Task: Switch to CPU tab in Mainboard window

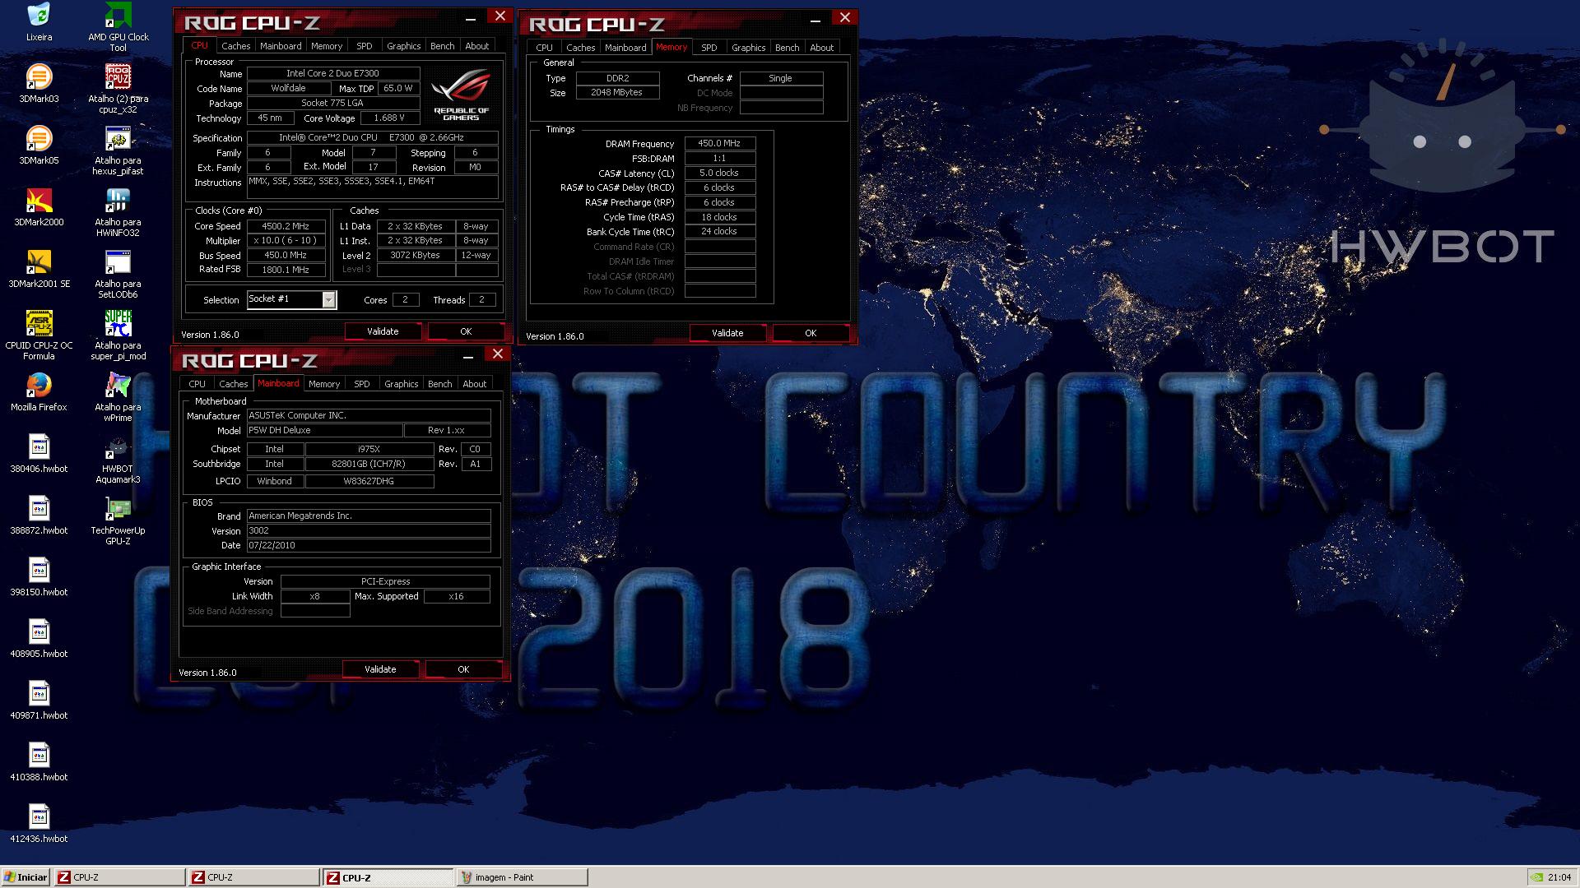Action: point(197,384)
